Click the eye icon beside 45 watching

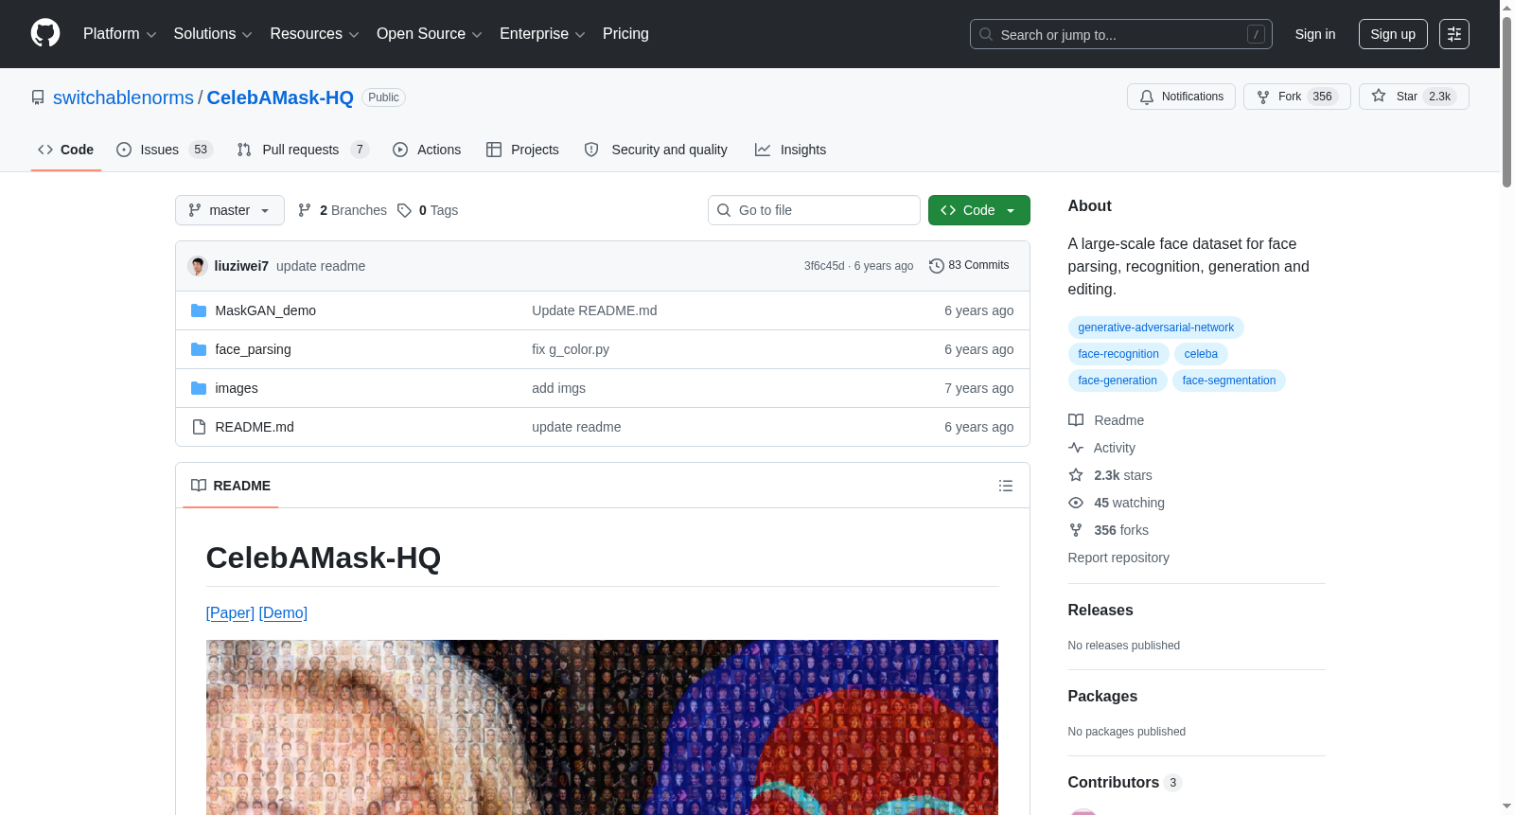pos(1076,503)
